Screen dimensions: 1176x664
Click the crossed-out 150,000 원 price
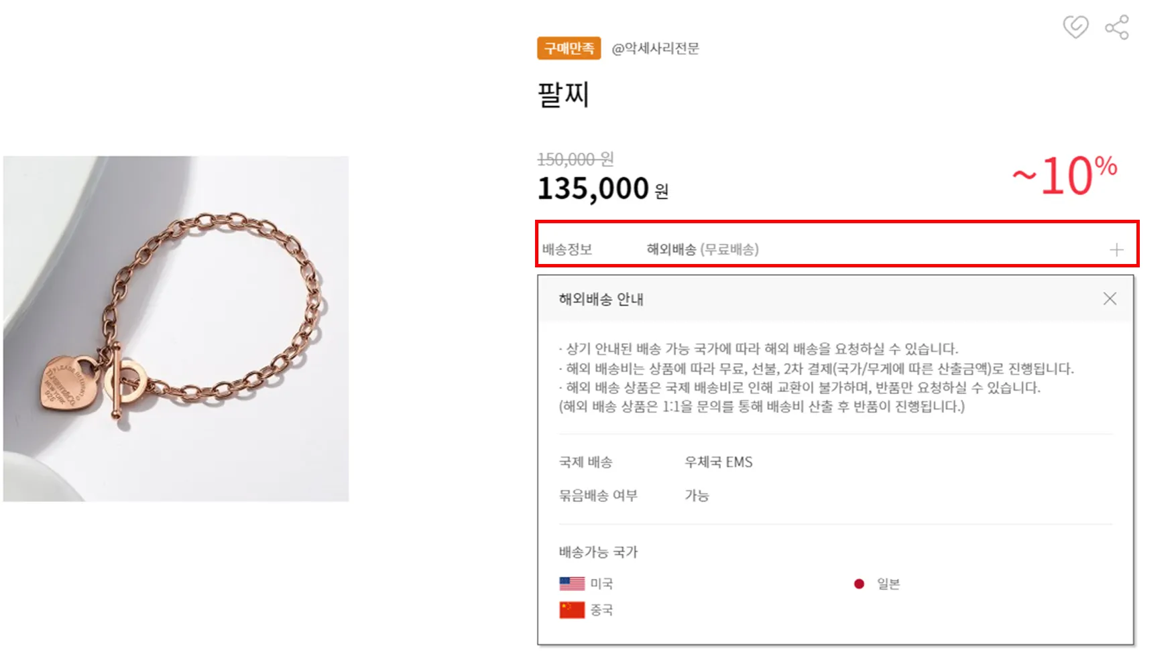click(575, 159)
